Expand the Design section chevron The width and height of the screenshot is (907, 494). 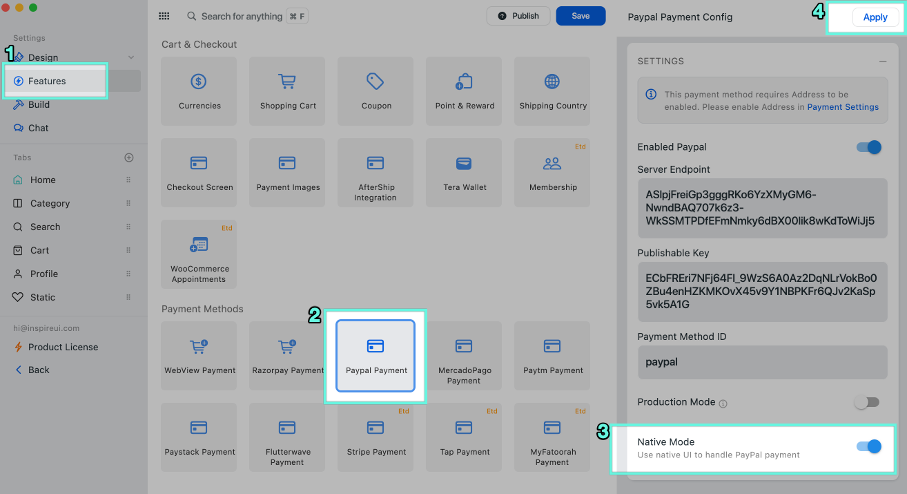click(x=131, y=57)
